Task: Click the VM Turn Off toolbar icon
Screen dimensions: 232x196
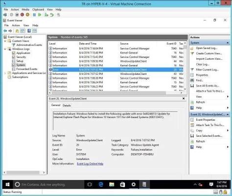Action: (17, 15)
